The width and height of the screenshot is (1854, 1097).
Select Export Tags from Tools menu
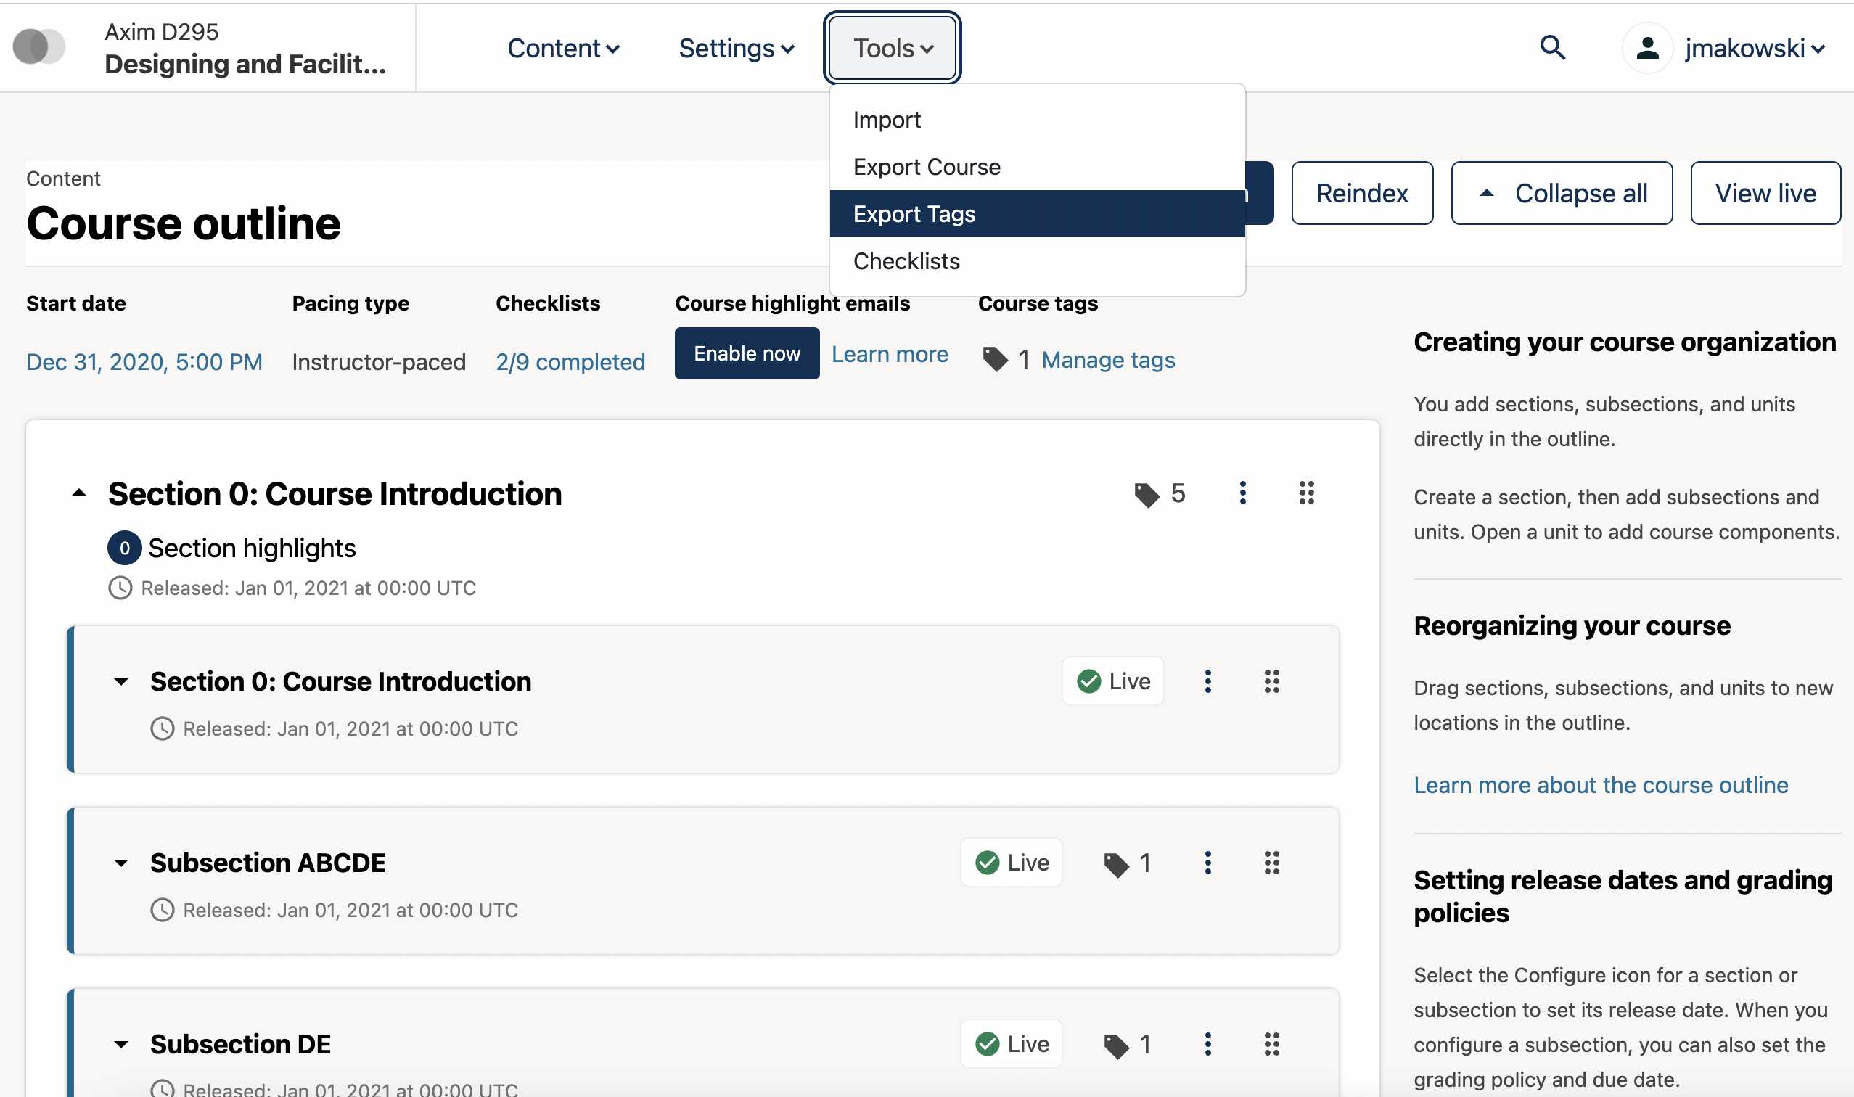tap(914, 213)
